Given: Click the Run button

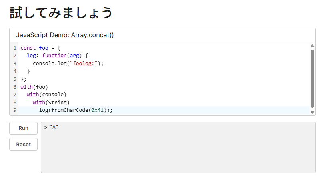Looking at the screenshot, I should coord(23,128).
